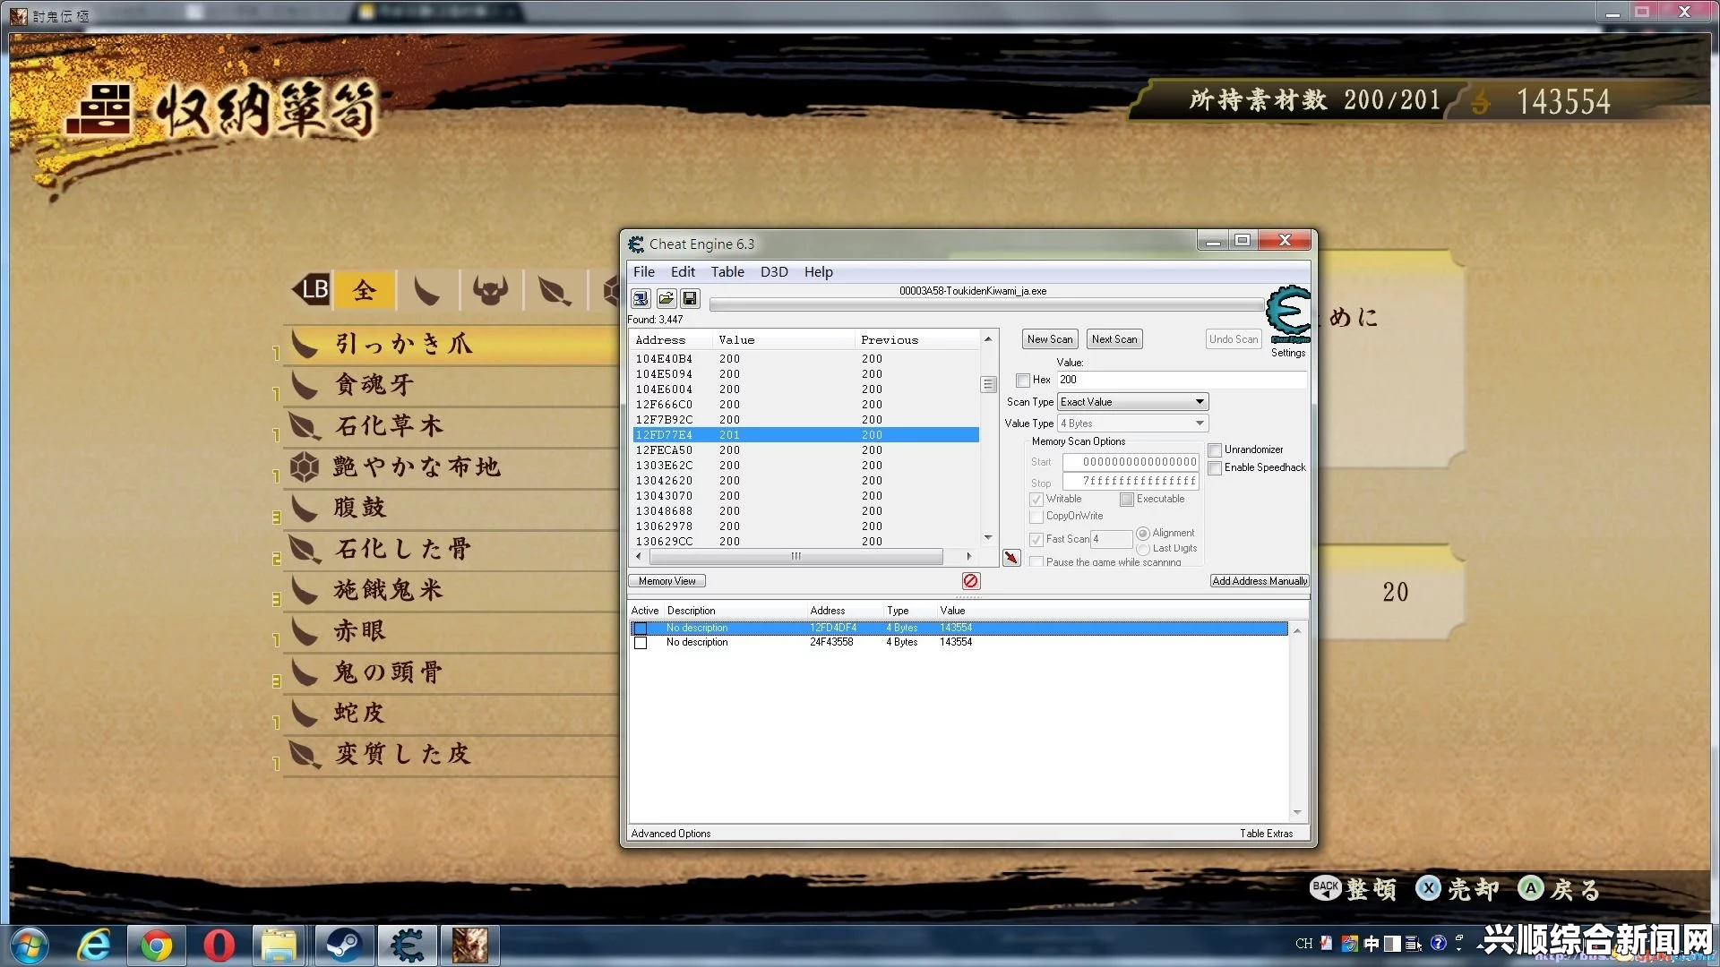This screenshot has height=967, width=1720.
Task: Click the A return button icon
Action: click(1531, 888)
